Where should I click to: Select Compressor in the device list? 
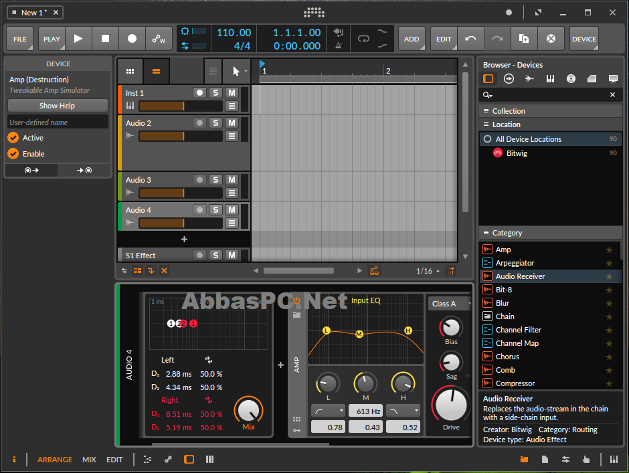pyautogui.click(x=550, y=383)
